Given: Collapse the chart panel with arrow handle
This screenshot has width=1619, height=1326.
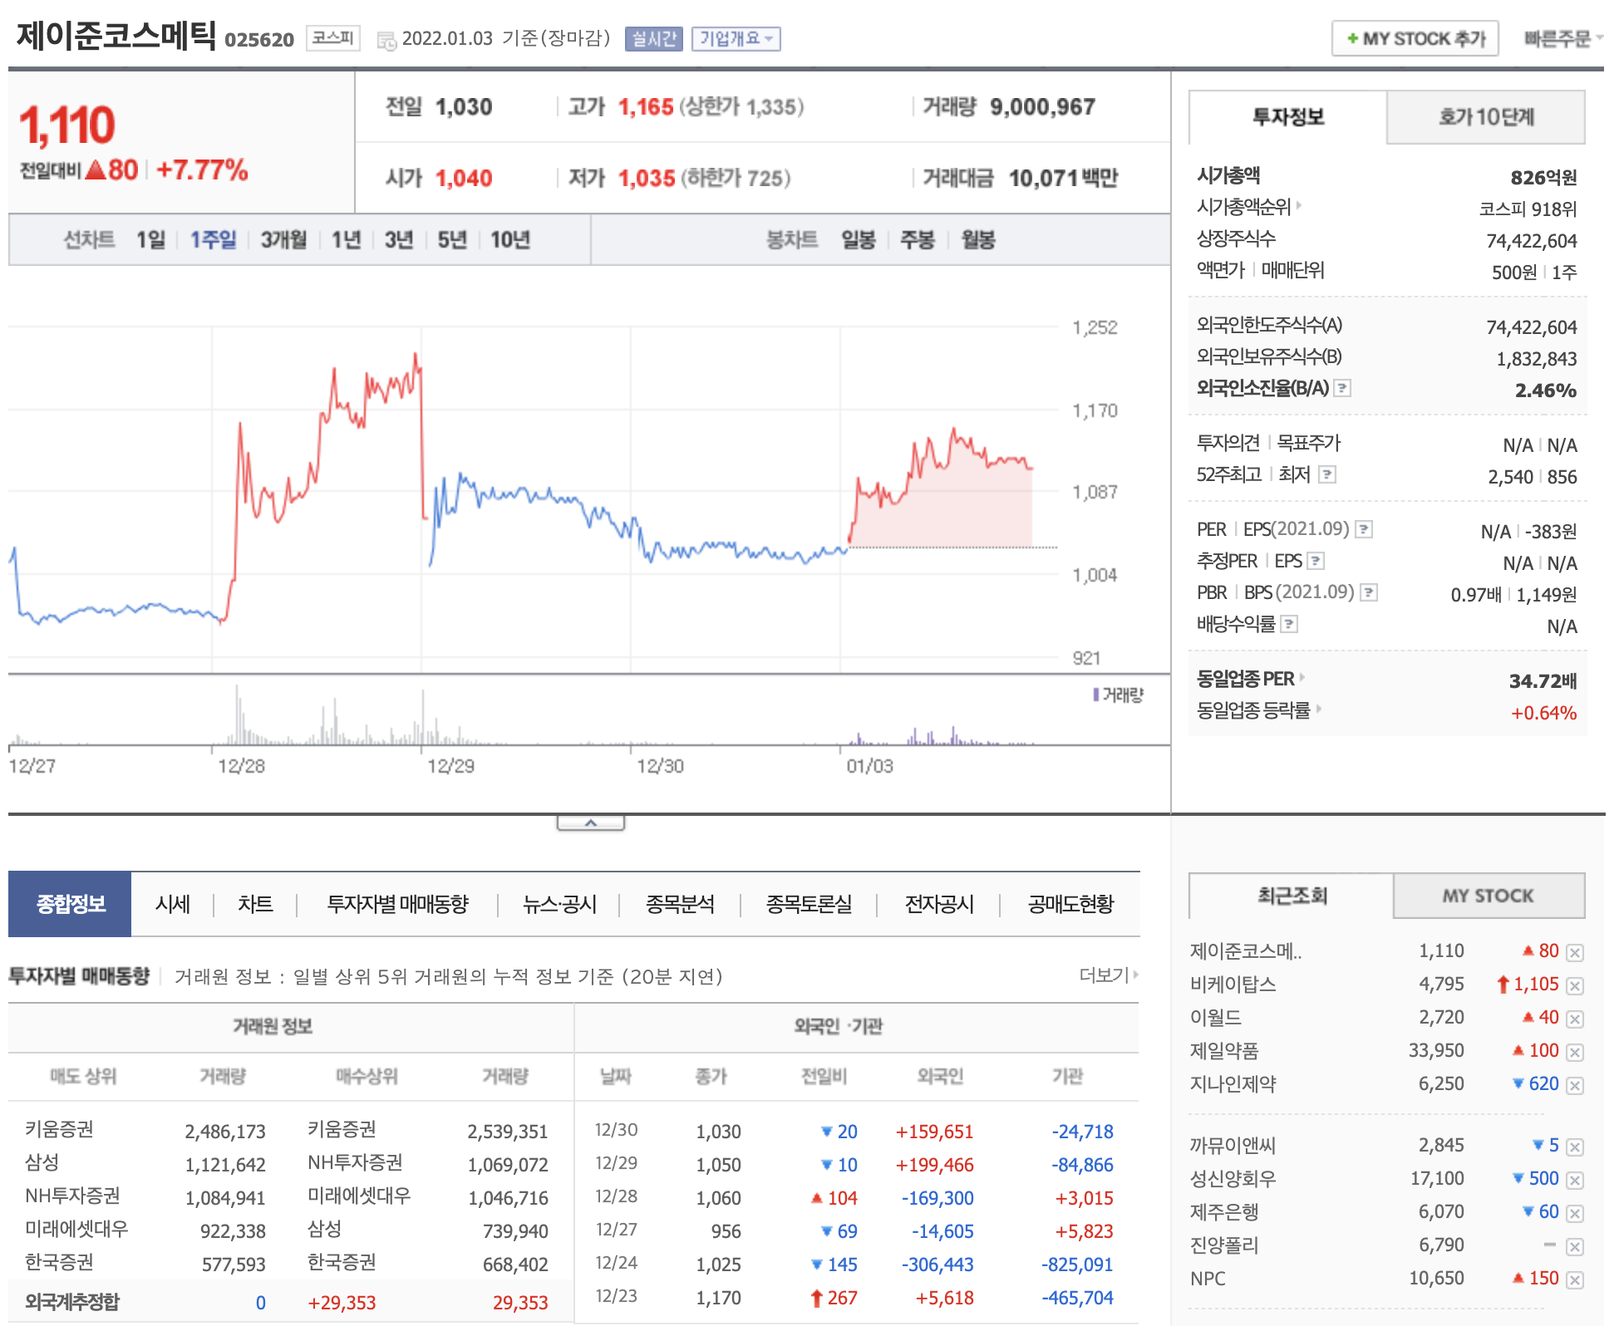Looking at the screenshot, I should click(590, 823).
